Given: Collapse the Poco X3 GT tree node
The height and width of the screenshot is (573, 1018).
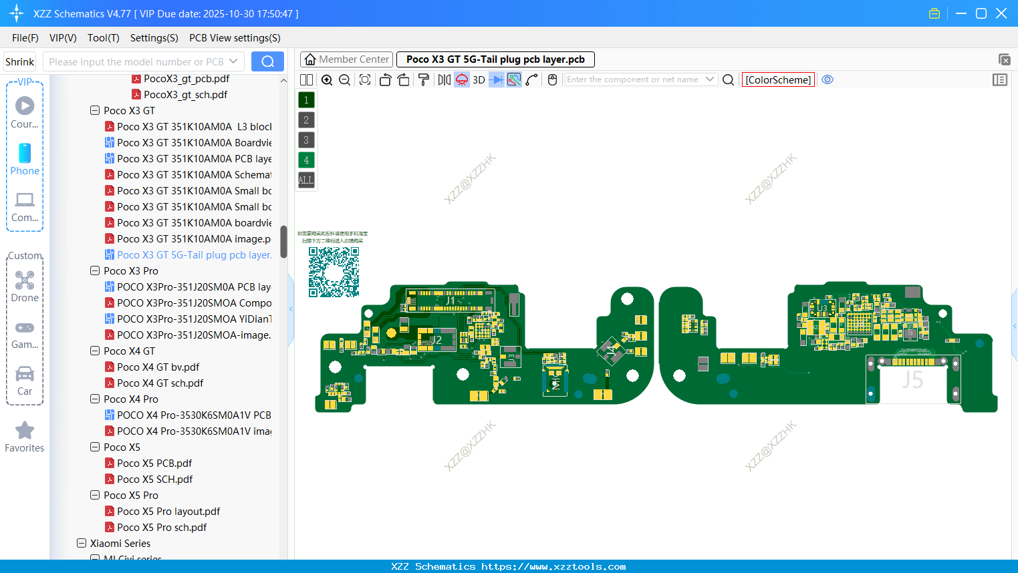Looking at the screenshot, I should (95, 110).
